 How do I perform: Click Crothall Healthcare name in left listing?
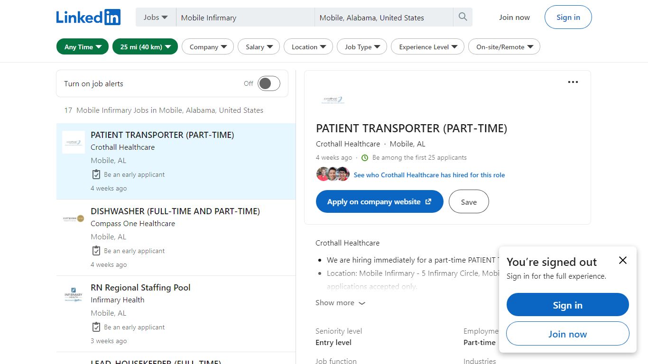[122, 147]
